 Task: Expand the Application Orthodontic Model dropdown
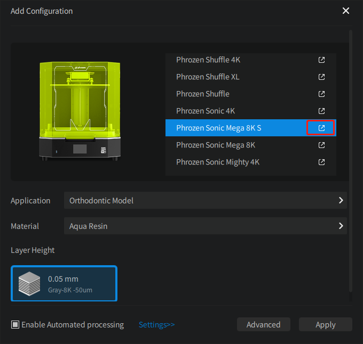click(205, 201)
